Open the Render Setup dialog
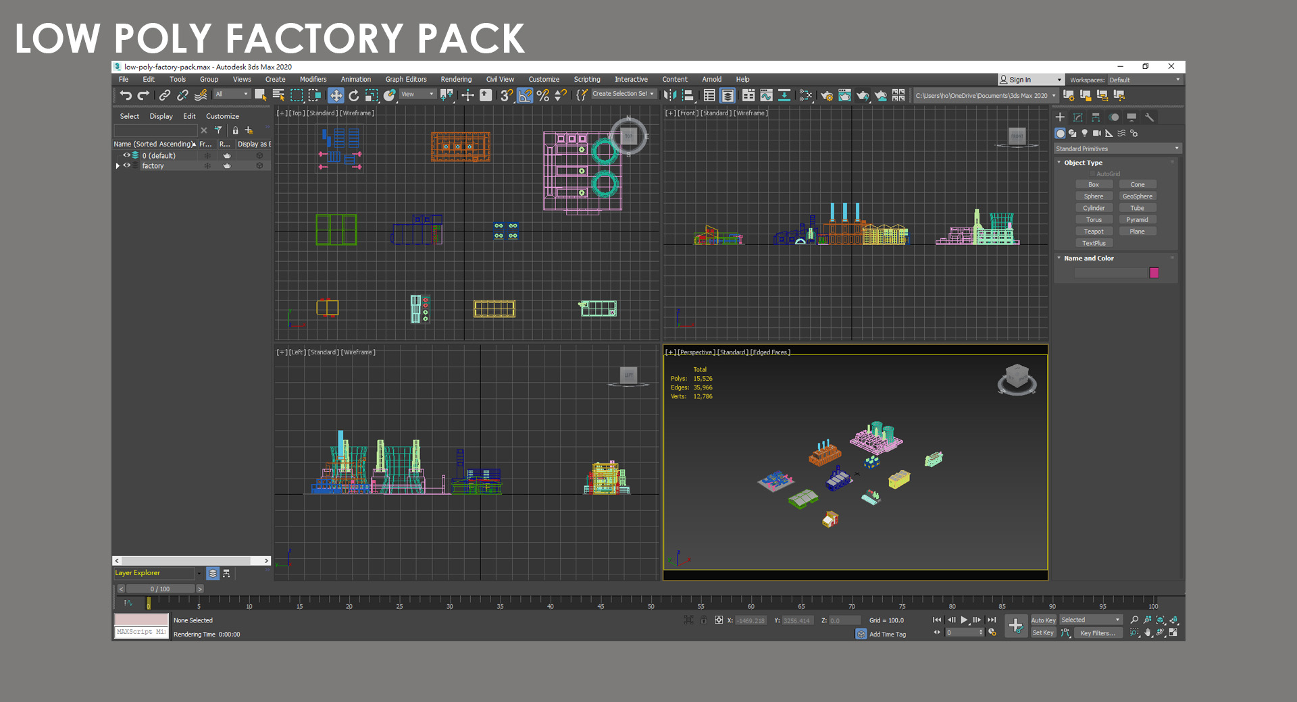 coord(827,96)
